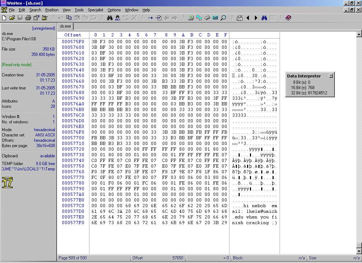Close the Data Interpreter panel
Viewport: 362px width, 263px height.
point(331,76)
